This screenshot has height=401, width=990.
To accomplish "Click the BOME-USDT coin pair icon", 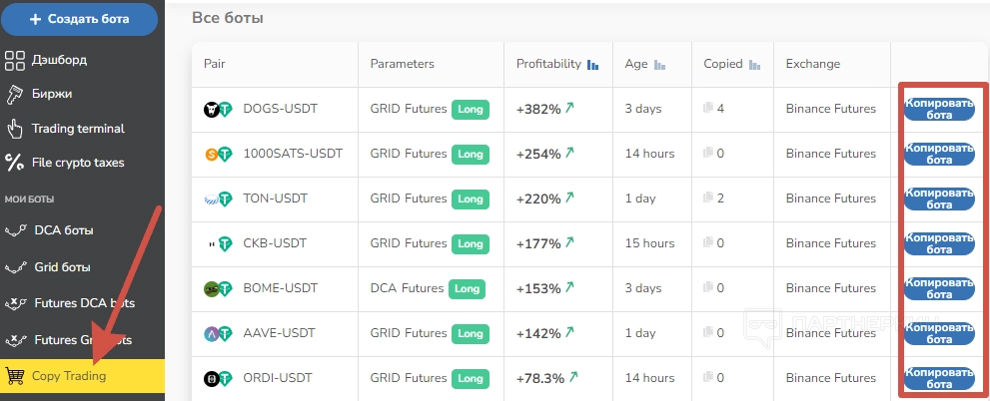I will (219, 288).
